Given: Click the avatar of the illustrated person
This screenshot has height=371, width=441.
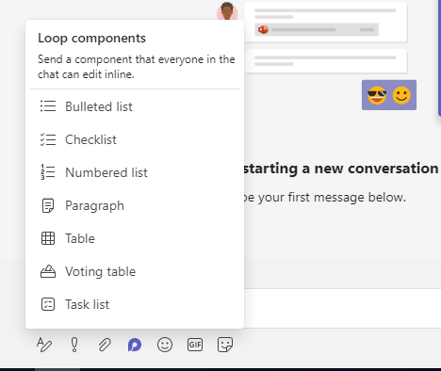Looking at the screenshot, I should (227, 11).
